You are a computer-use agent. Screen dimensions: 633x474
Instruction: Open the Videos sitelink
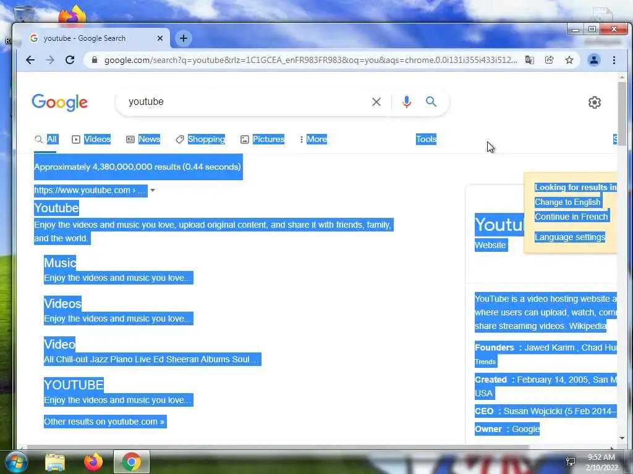[x=62, y=304]
